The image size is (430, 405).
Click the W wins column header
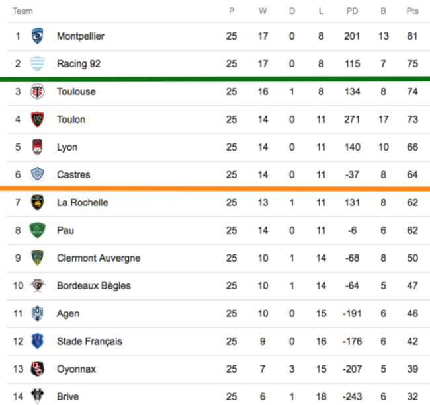tap(263, 11)
